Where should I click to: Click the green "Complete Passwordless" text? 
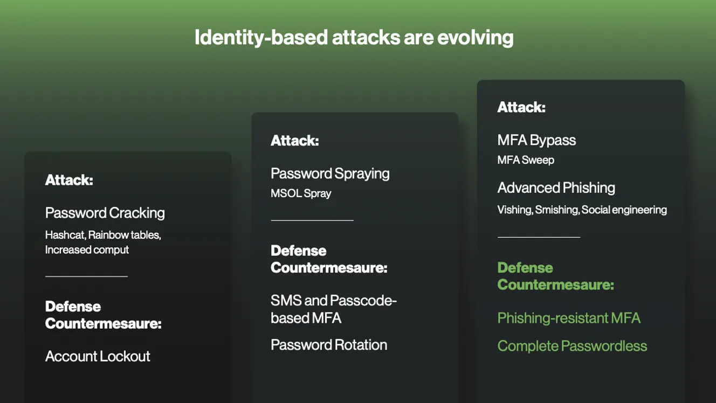click(x=572, y=346)
